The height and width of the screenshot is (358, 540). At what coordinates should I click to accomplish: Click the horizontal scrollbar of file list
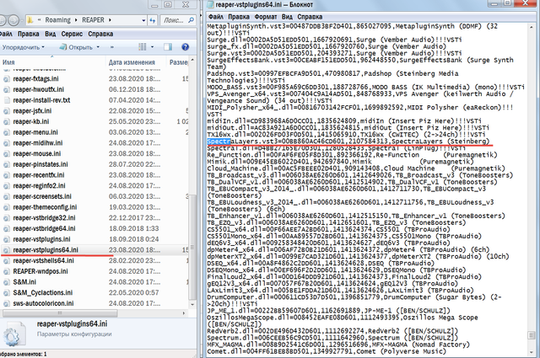coord(60,313)
